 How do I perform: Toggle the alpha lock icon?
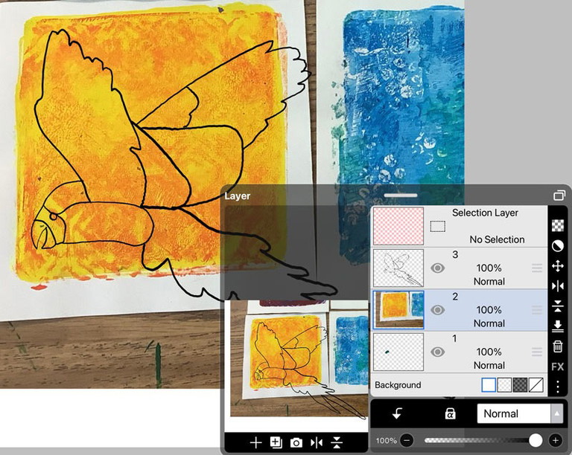450,414
